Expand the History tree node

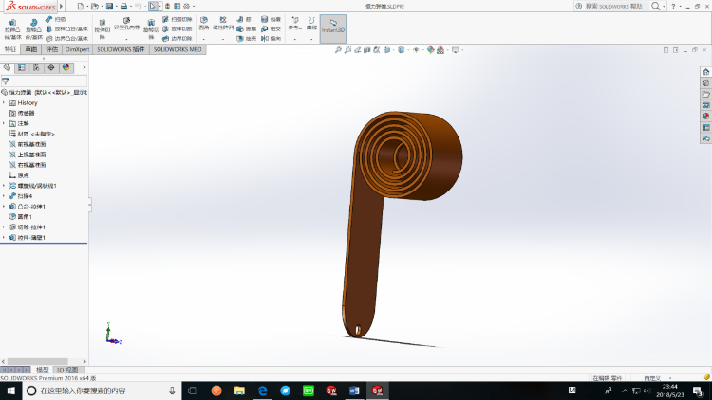(4, 102)
